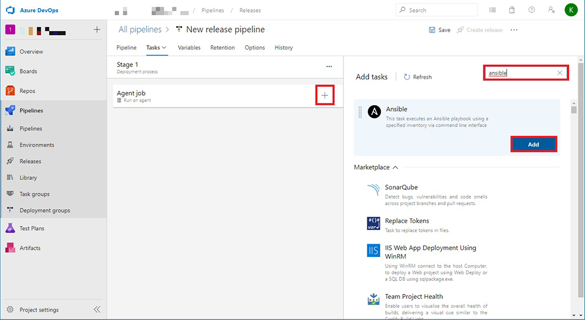This screenshot has width=585, height=320.
Task: Click the header Search box
Action: click(x=436, y=10)
